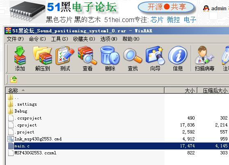This screenshot has height=165, width=229.
Task: Select the .settings folder
Action: click(26, 104)
